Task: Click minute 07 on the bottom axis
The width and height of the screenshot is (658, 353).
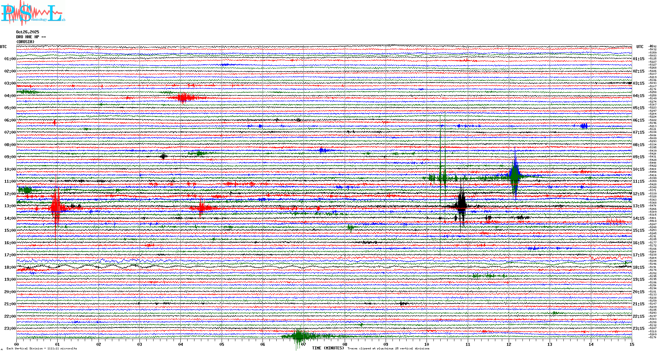Action: 304,344
